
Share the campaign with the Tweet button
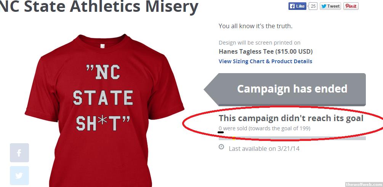(x=330, y=6)
